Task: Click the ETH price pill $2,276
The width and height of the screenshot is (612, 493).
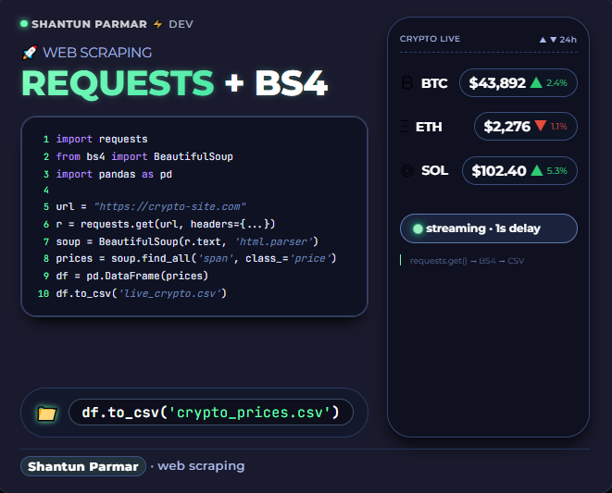Action: click(525, 127)
